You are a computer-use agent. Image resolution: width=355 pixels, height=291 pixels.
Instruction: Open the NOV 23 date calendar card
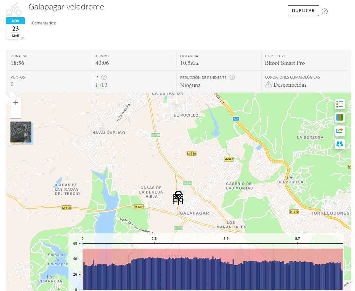[x=15, y=28]
